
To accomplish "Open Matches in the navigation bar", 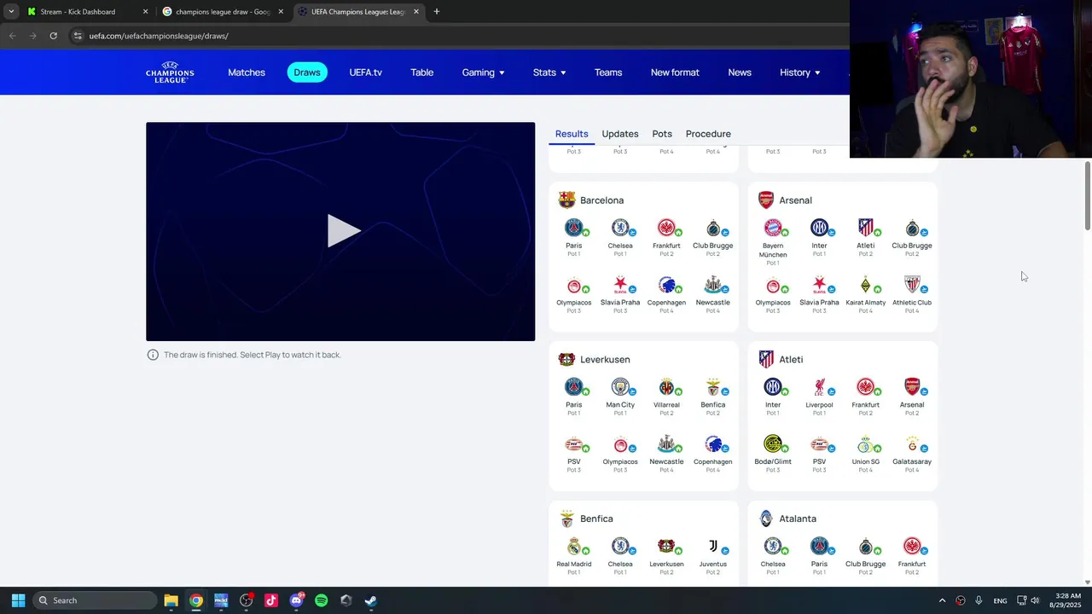I will 247,72.
